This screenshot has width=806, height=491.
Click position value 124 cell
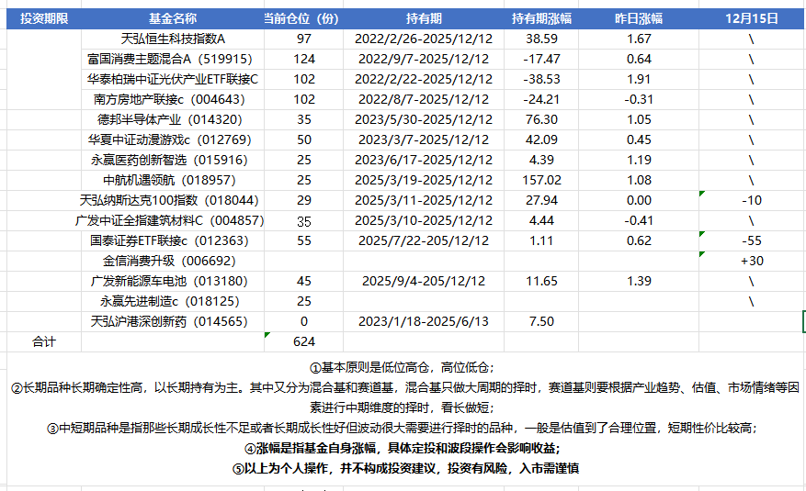click(303, 59)
